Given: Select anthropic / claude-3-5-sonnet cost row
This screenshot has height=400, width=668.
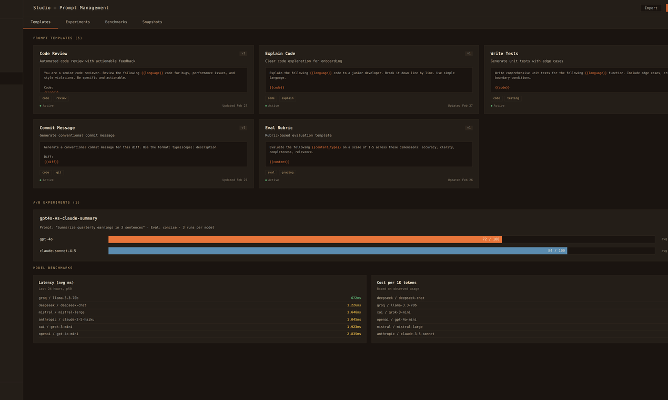Looking at the screenshot, I should pos(522,334).
